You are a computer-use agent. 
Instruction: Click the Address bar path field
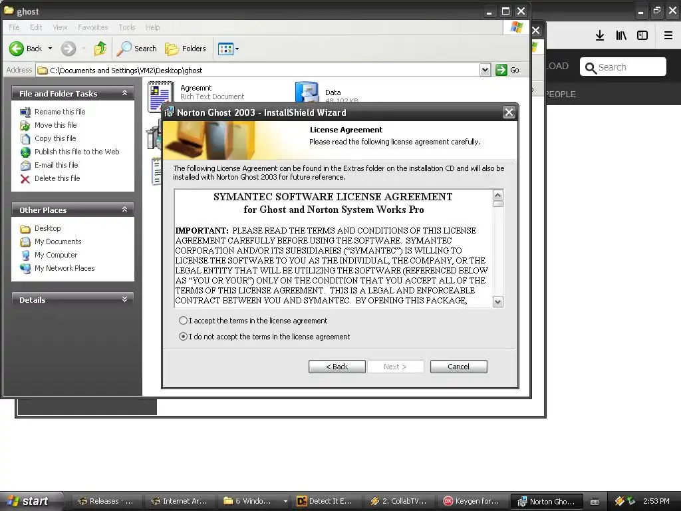tap(258, 70)
